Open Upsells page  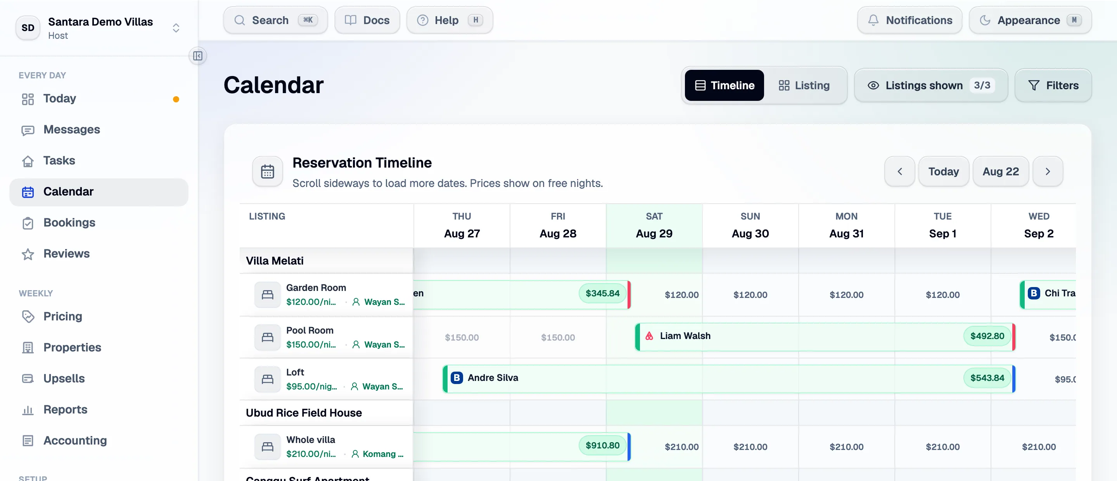click(99, 378)
